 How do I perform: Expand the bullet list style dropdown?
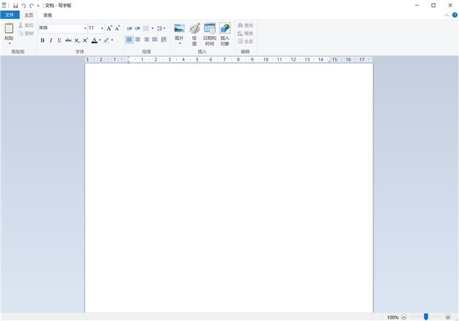[153, 28]
